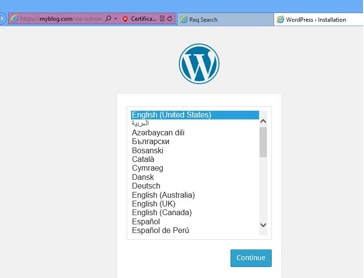Click the Internet Explorer icon in address bar

pos(14,18)
